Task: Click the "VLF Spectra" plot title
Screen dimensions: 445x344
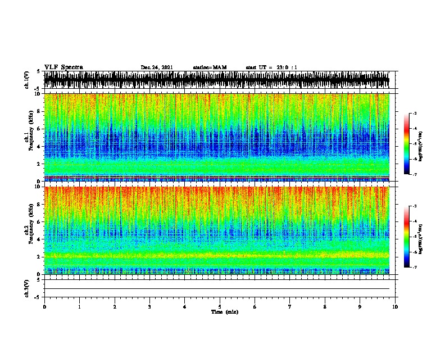Action: point(63,67)
